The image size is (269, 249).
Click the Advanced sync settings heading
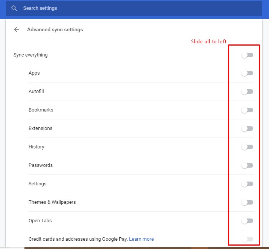pyautogui.click(x=55, y=29)
